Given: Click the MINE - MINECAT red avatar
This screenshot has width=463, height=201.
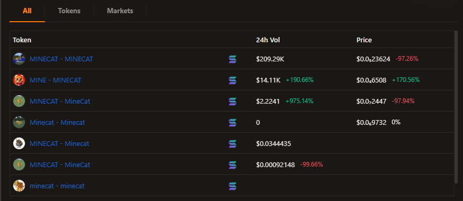Looking at the screenshot, I should tap(19, 80).
